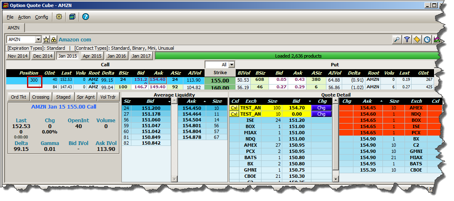This screenshot has width=454, height=201.
Task: Click the chart cube toolbar icon
Action: (x=72, y=17)
